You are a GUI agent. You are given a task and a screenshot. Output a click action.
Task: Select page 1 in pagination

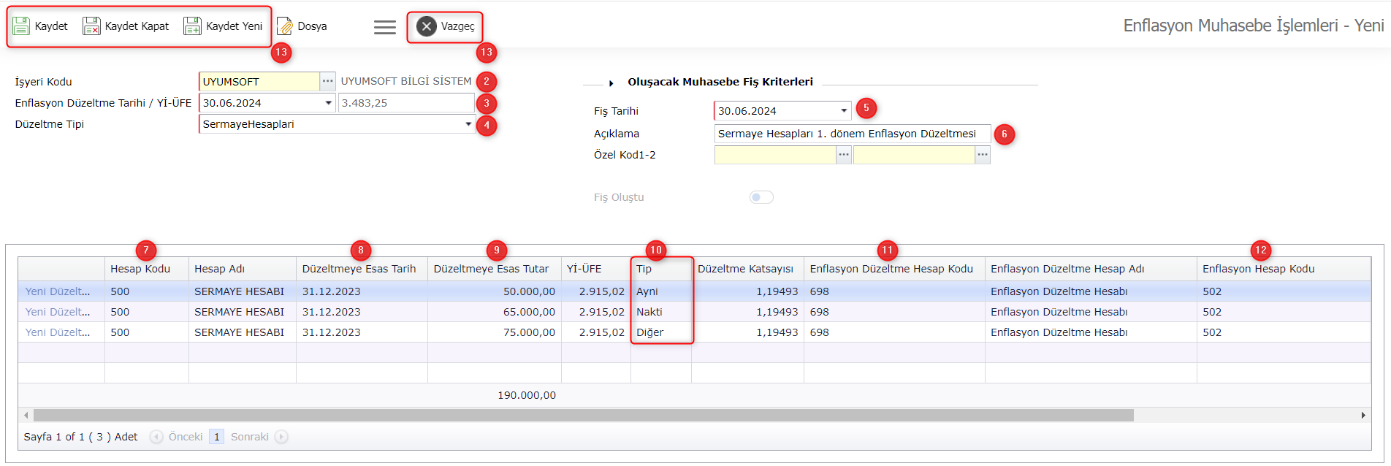pyautogui.click(x=216, y=437)
